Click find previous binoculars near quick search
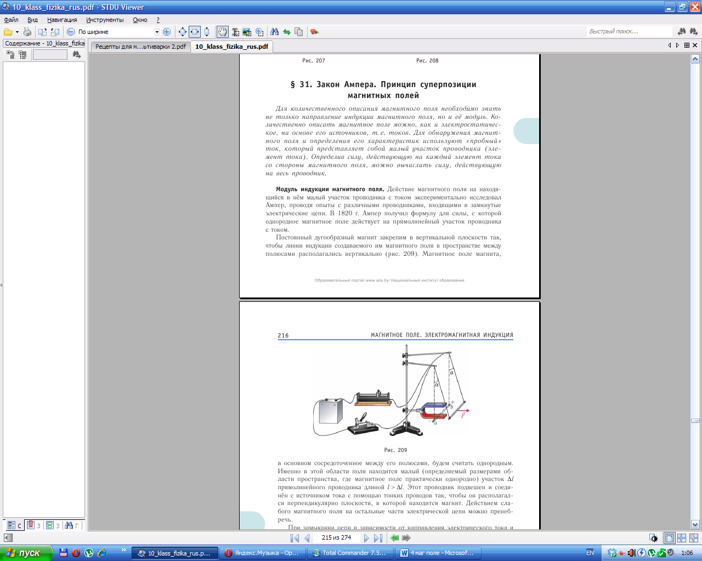The height and width of the screenshot is (561, 702). coord(682,32)
